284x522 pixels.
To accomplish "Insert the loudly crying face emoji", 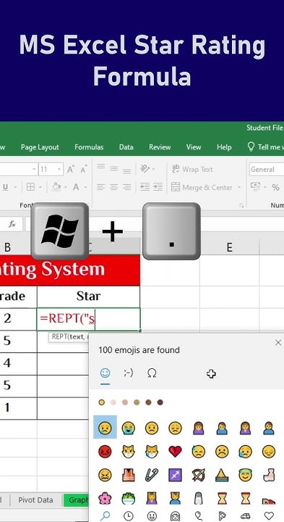I will point(129,428).
